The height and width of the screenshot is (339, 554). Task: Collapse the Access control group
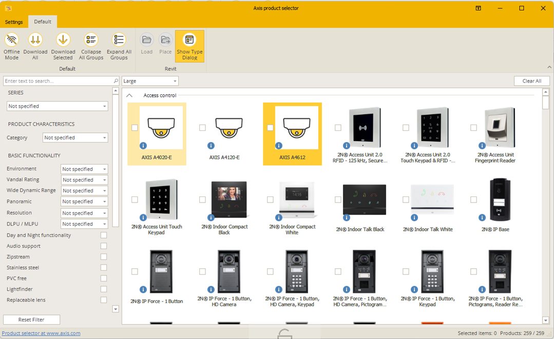(129, 95)
